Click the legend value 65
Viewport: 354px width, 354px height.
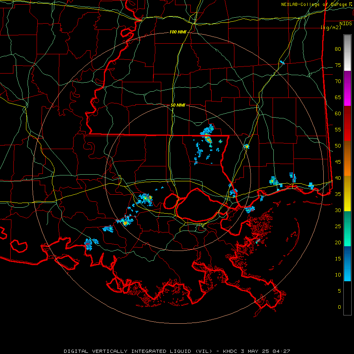[338, 98]
